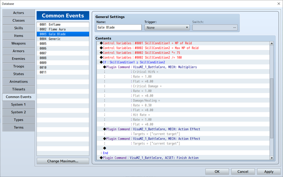This screenshot has width=283, height=177.
Task: Select the Flame Aura common event
Action: click(x=63, y=29)
